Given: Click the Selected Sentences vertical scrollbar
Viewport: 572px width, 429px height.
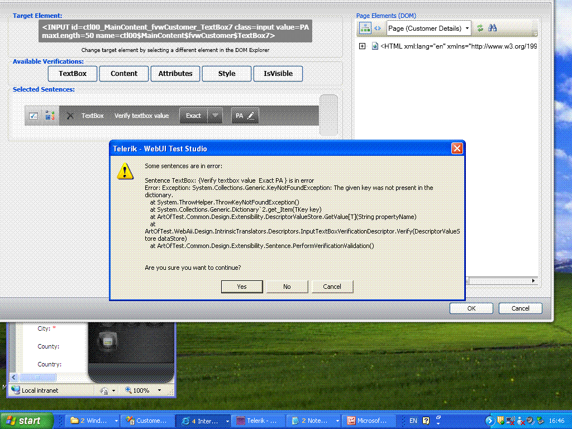Looking at the screenshot, I should pos(328,115).
